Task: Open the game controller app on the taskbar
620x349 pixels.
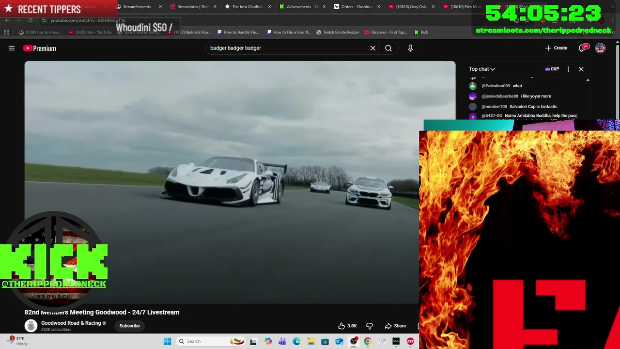Action: point(382,341)
